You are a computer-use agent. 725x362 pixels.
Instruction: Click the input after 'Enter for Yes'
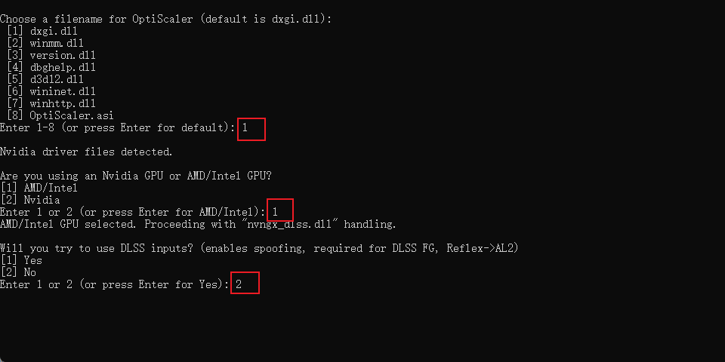245,283
